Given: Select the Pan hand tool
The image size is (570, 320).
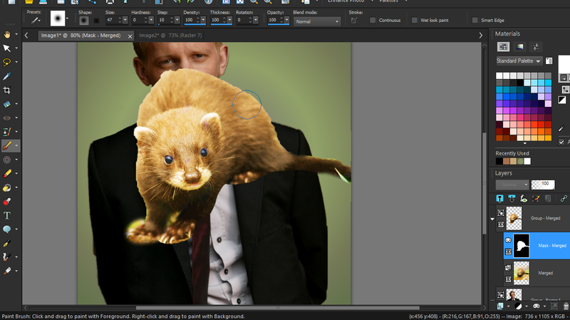Looking at the screenshot, I should pyautogui.click(x=7, y=34).
